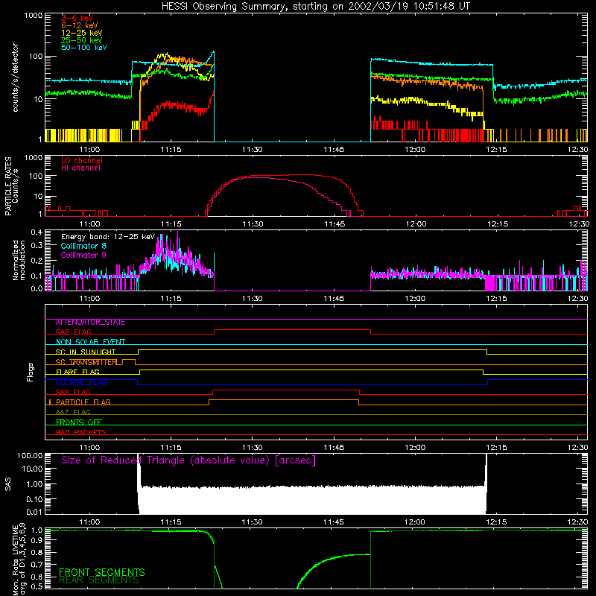Click the 'Flags' vertical axis label
Image resolution: width=596 pixels, height=596 pixels.
pos(31,372)
